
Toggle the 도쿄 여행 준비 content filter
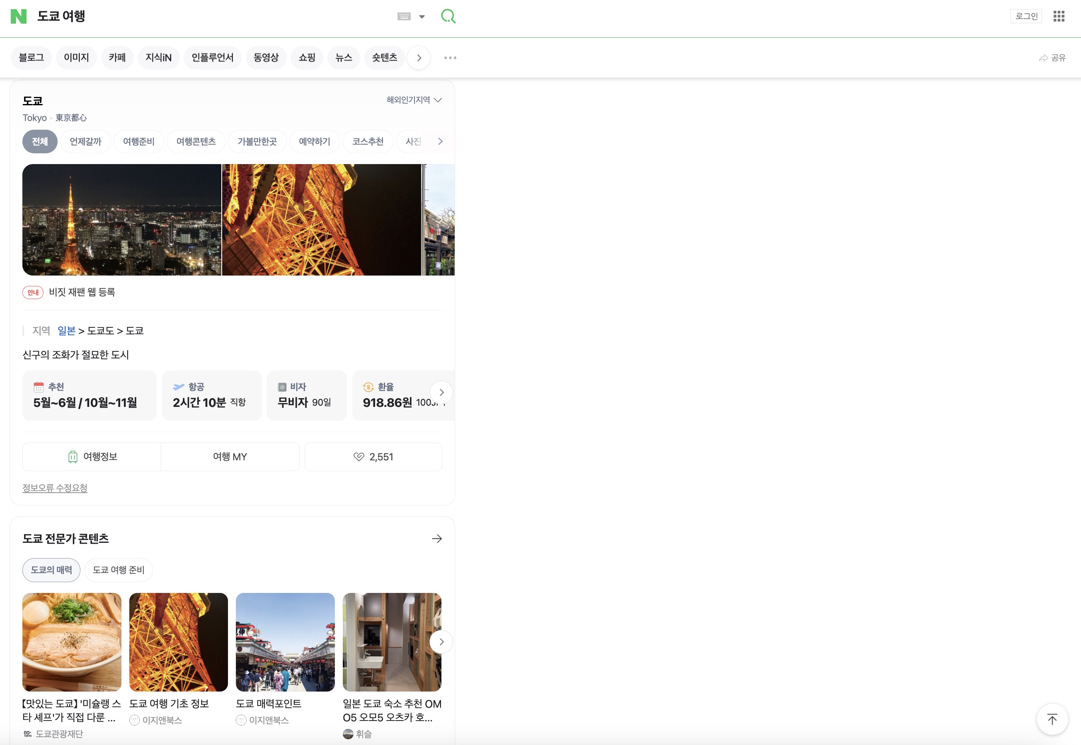click(119, 570)
